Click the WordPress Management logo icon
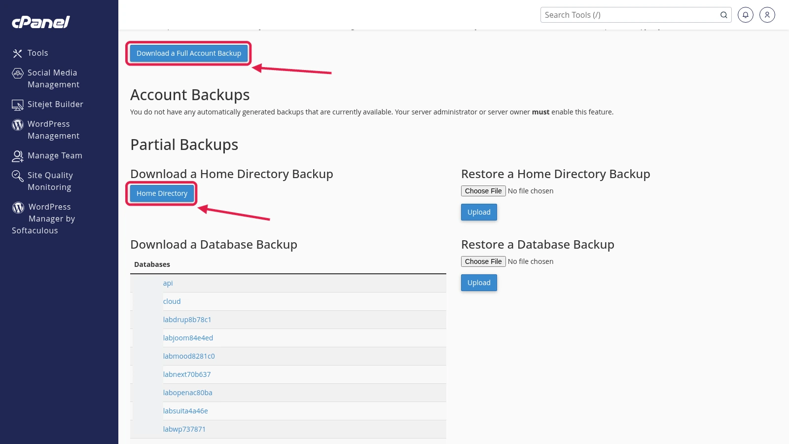789x444 pixels. click(x=18, y=125)
